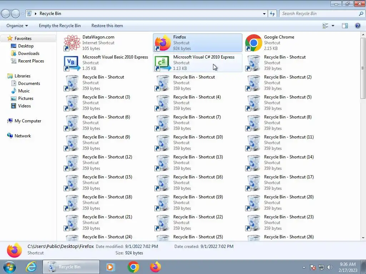The height and width of the screenshot is (274, 366).
Task: Open Windows Media Player from the taskbar
Action: coord(110,267)
